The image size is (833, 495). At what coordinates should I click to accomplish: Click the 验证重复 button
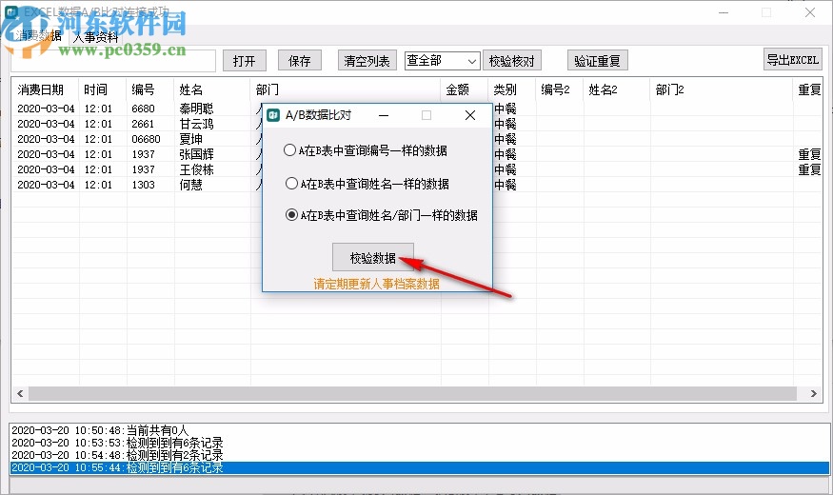point(598,61)
